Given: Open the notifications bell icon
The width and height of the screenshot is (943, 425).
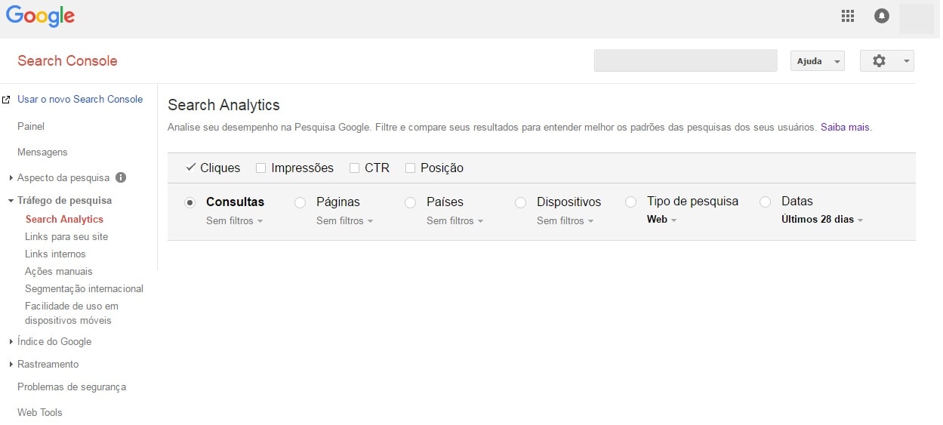Looking at the screenshot, I should (x=882, y=16).
